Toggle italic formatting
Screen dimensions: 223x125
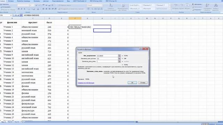22,9
